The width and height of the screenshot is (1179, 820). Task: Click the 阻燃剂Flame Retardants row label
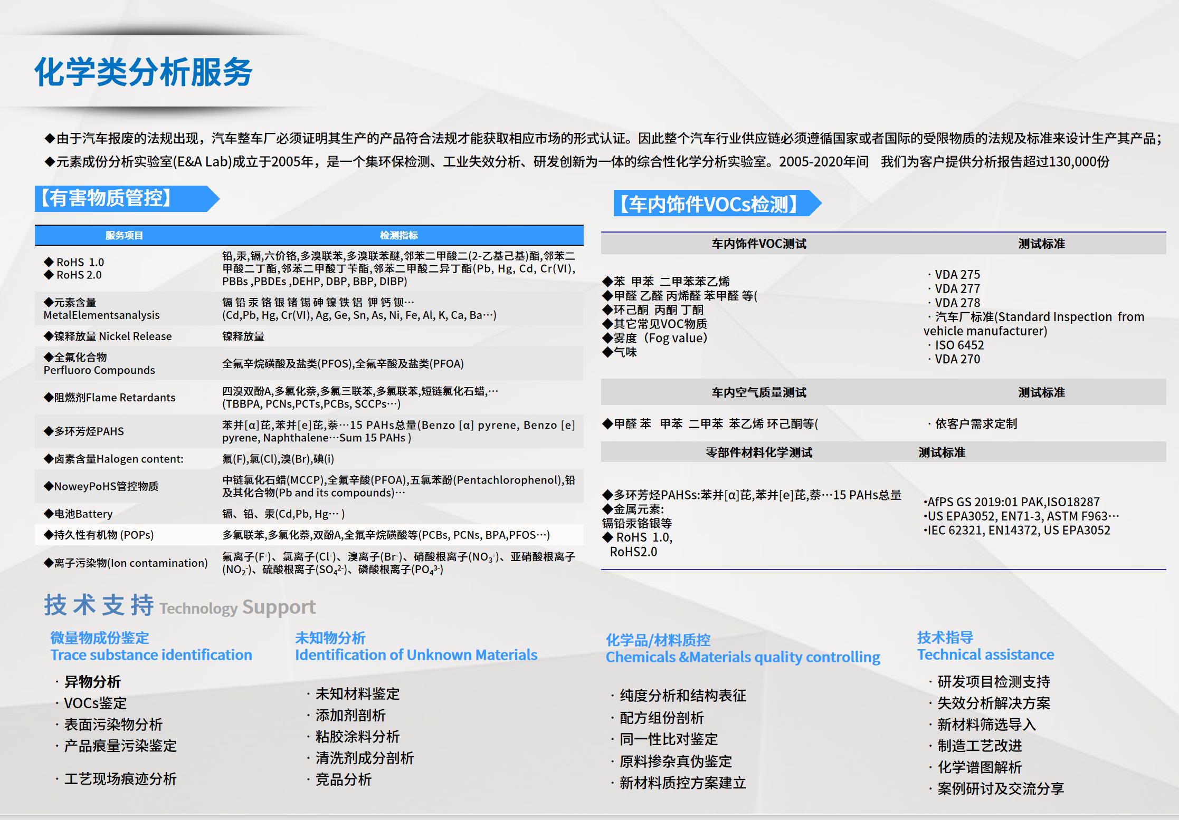(109, 397)
